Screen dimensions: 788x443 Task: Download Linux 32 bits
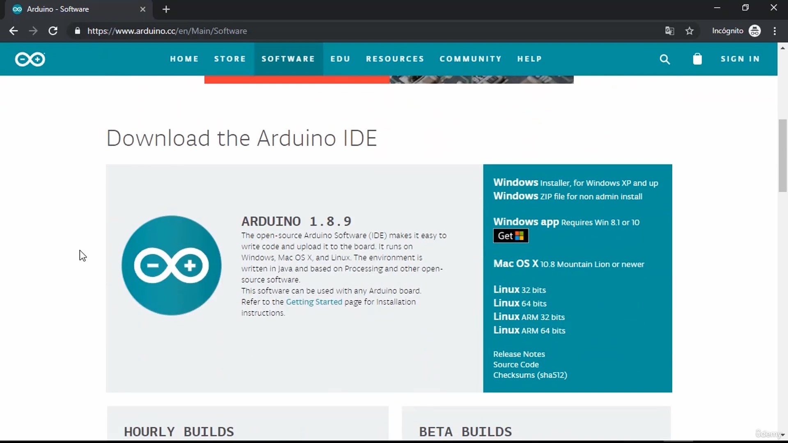[x=520, y=290]
